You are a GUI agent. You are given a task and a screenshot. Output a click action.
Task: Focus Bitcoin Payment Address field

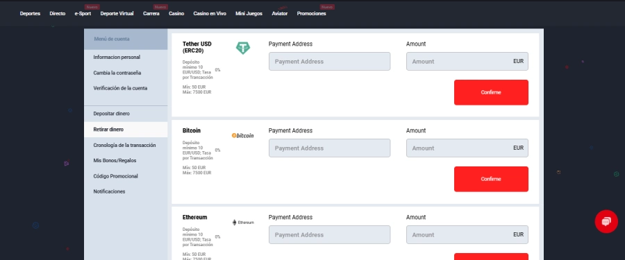click(x=329, y=148)
